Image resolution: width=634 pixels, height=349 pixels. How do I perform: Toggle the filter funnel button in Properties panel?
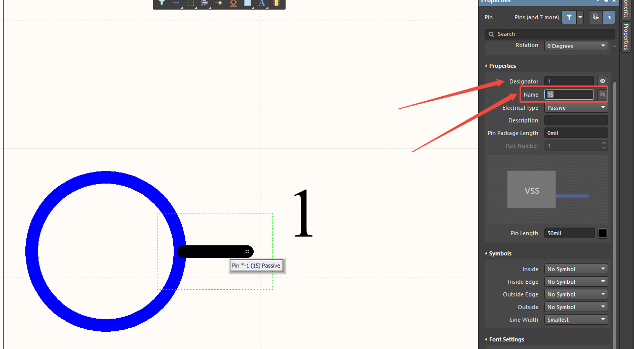coord(569,17)
